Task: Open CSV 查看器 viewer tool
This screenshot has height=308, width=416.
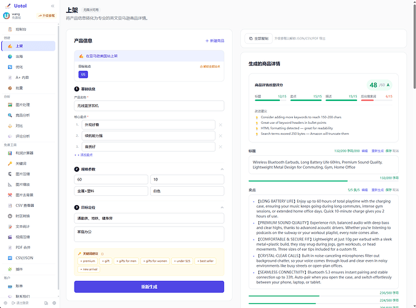Action: pos(28,206)
